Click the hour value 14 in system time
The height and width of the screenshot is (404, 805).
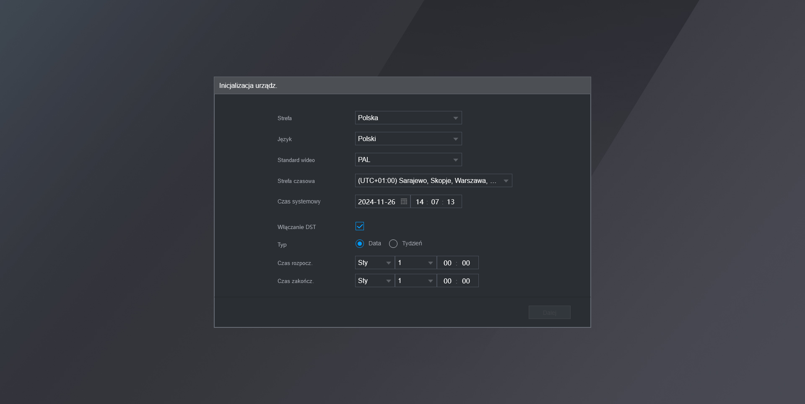click(420, 202)
